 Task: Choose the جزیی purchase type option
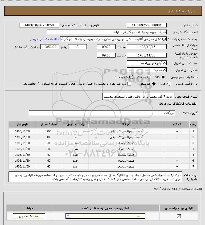[169, 84]
